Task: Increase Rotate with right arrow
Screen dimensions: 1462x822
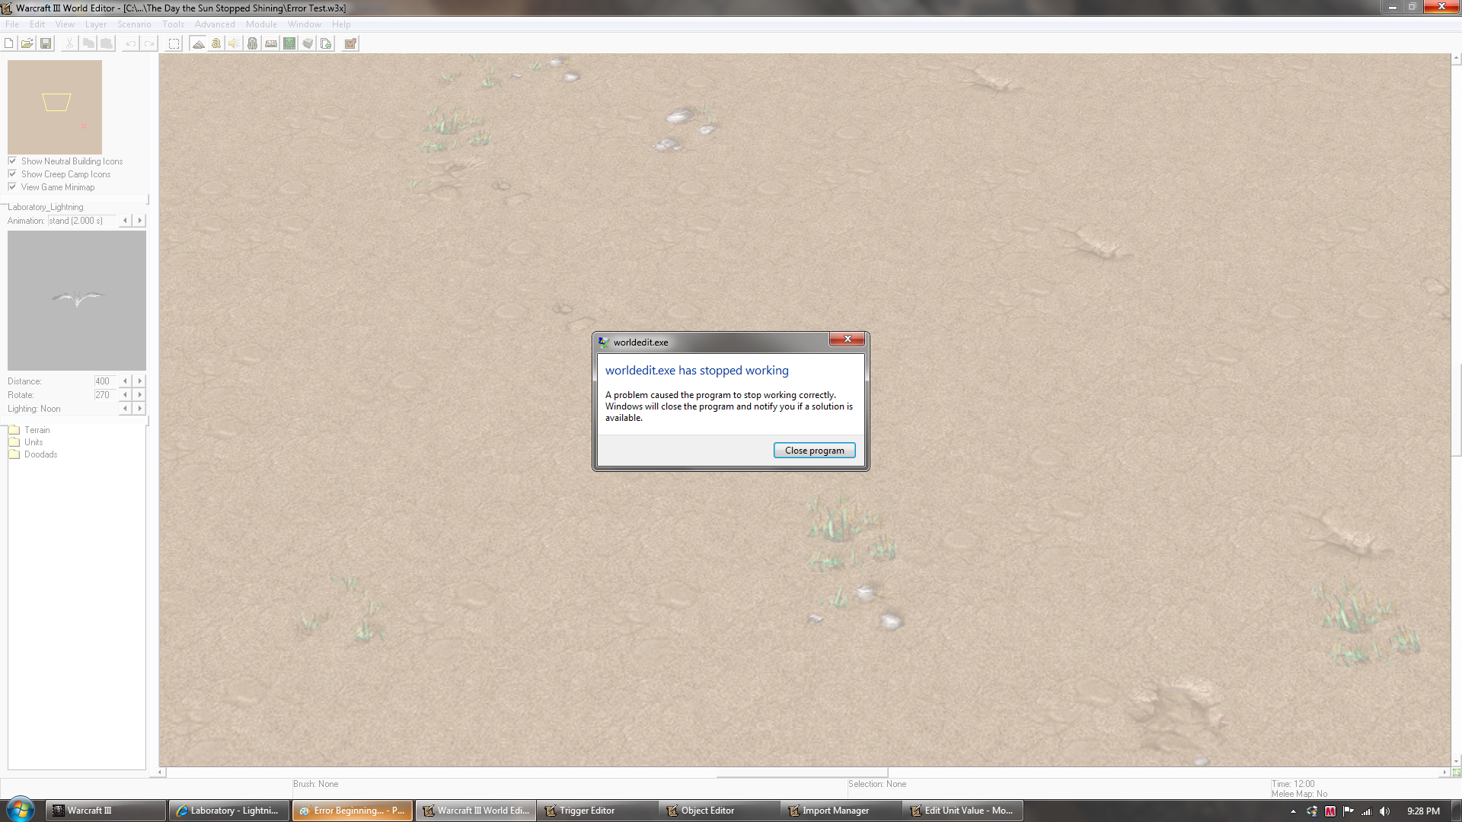Action: [x=139, y=395]
